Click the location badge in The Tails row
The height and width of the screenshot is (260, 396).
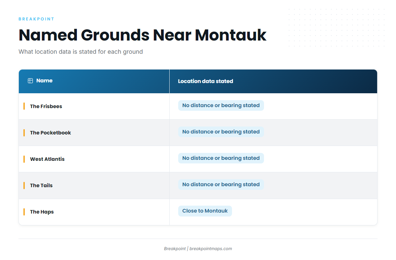click(x=221, y=185)
